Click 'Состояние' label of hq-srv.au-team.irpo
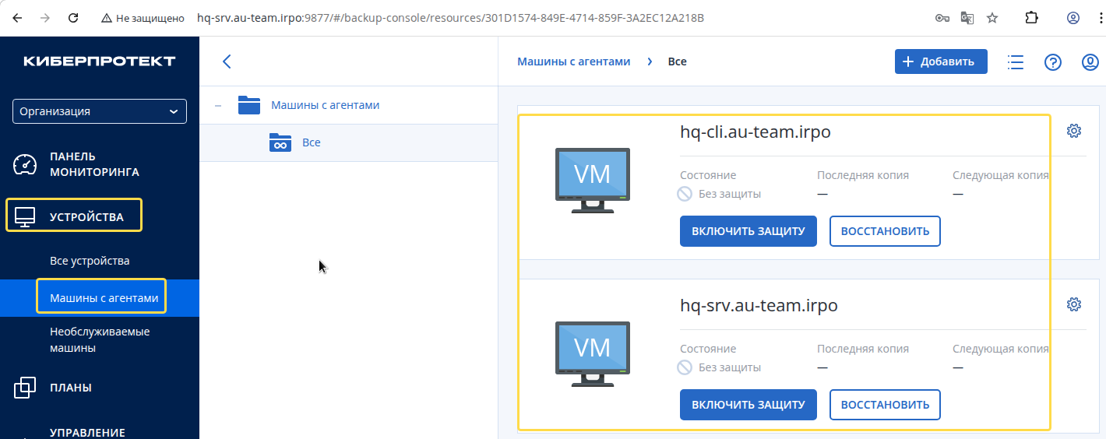The height and width of the screenshot is (439, 1106). pos(708,349)
